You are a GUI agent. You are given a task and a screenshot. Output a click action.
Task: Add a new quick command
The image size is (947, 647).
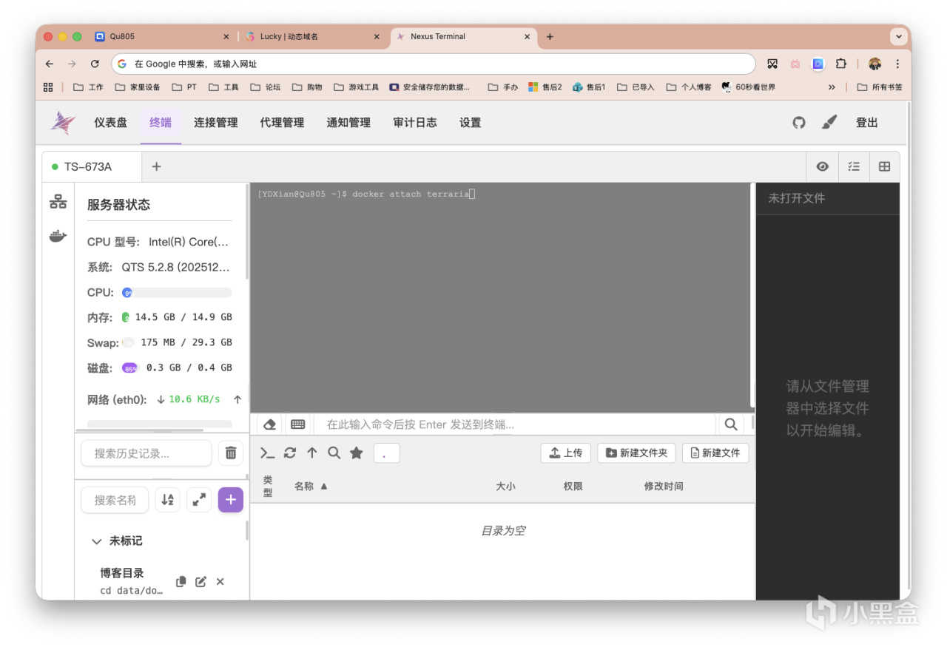click(x=231, y=500)
